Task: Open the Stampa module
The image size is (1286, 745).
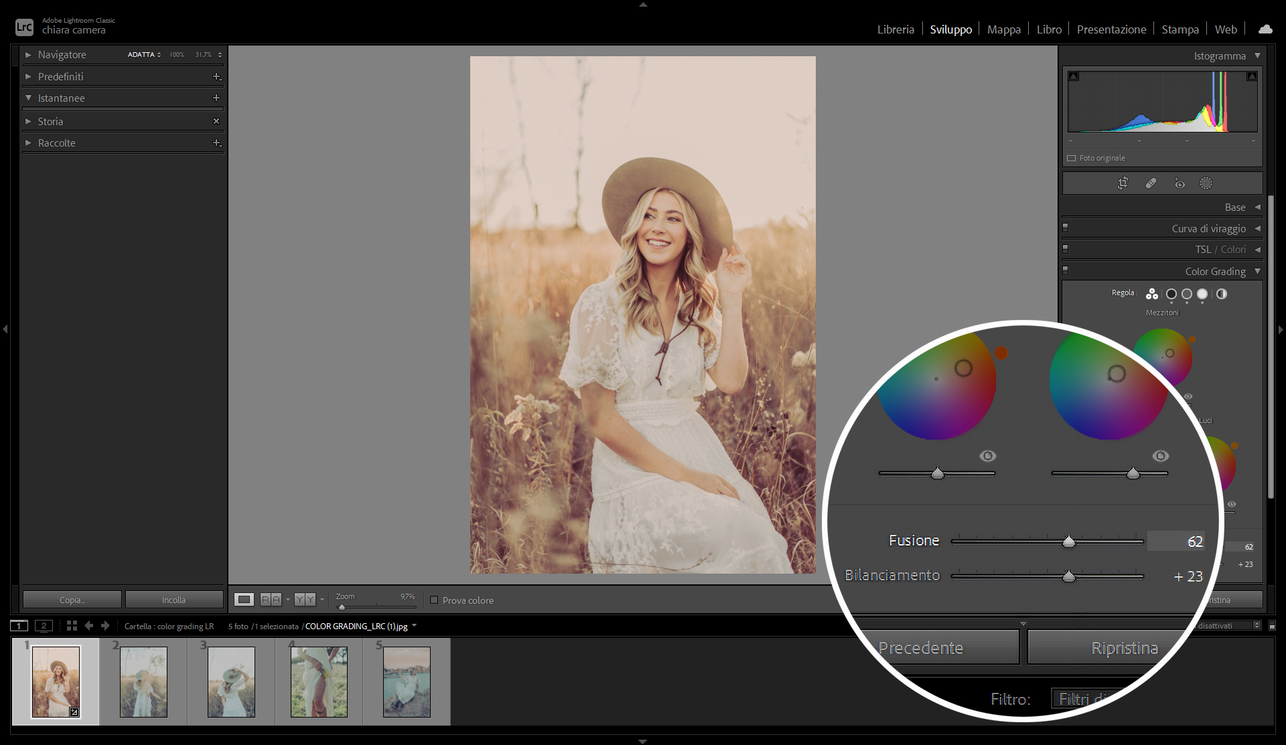Action: (1180, 29)
